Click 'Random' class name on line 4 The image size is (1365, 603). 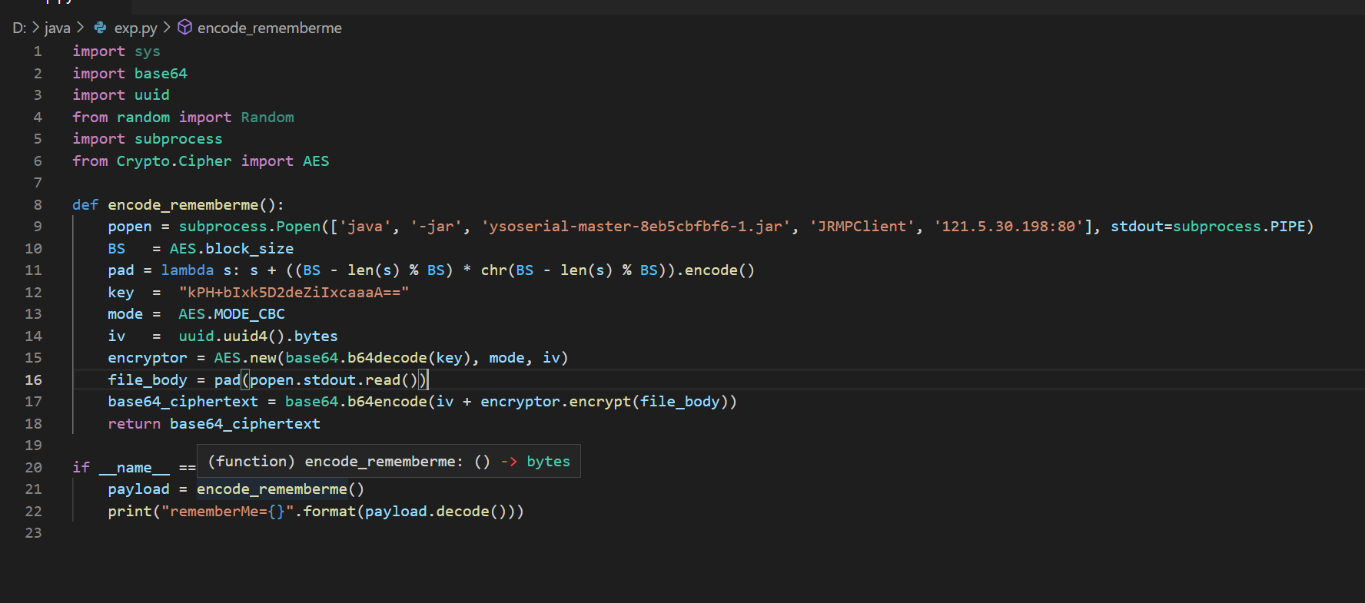[x=267, y=118]
